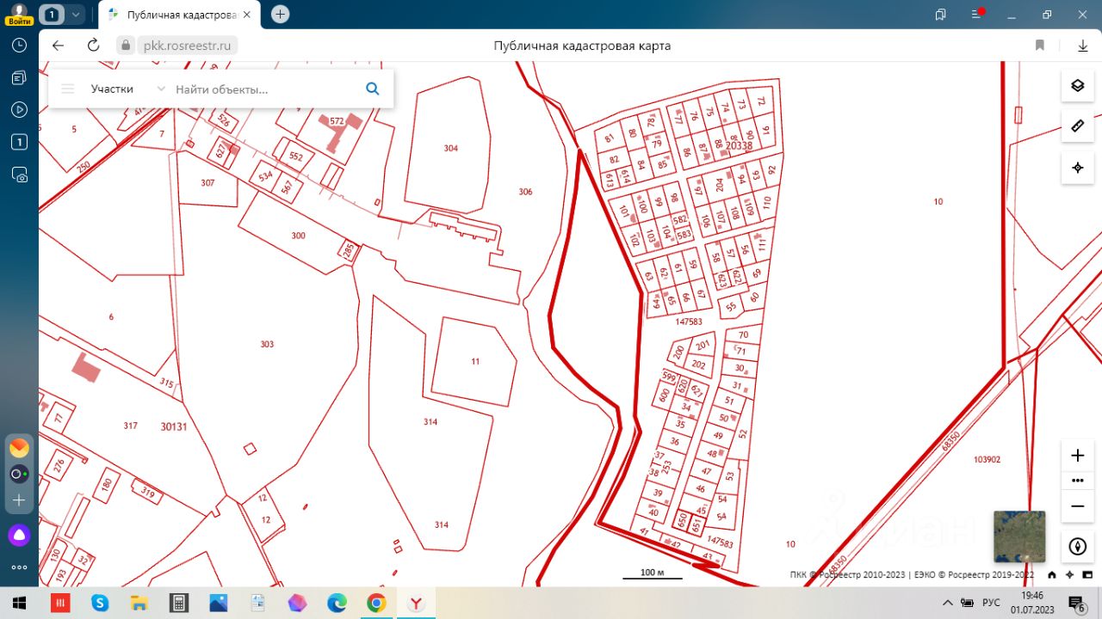Open the Windows notification center
The height and width of the screenshot is (619, 1102).
pyautogui.click(x=1076, y=604)
